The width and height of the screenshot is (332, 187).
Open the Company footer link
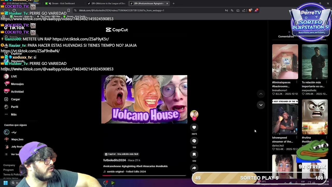[9, 165]
